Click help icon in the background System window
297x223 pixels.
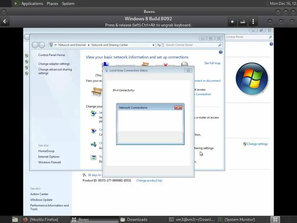[271, 44]
